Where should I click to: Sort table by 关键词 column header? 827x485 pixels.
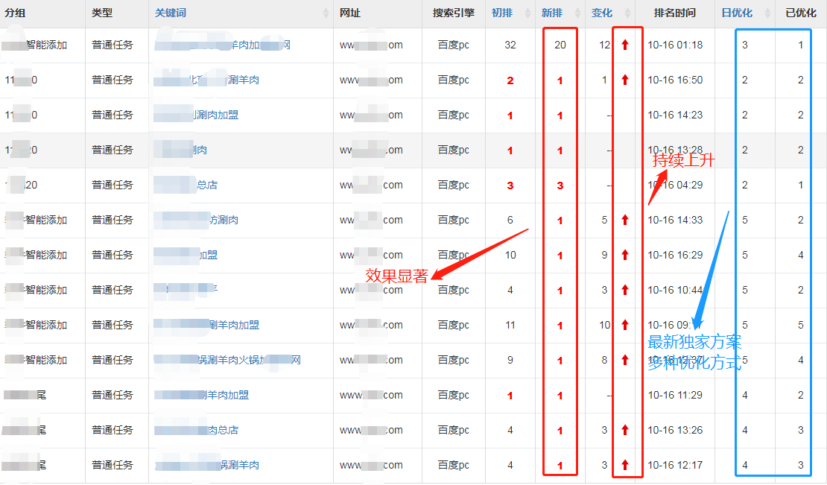(x=171, y=13)
